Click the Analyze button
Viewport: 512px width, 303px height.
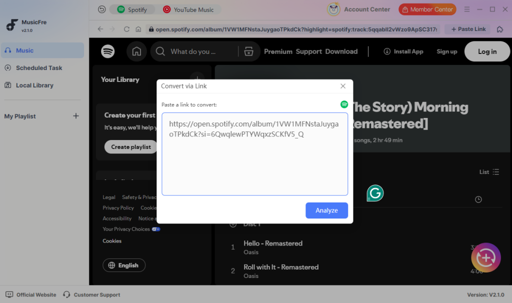tap(326, 210)
